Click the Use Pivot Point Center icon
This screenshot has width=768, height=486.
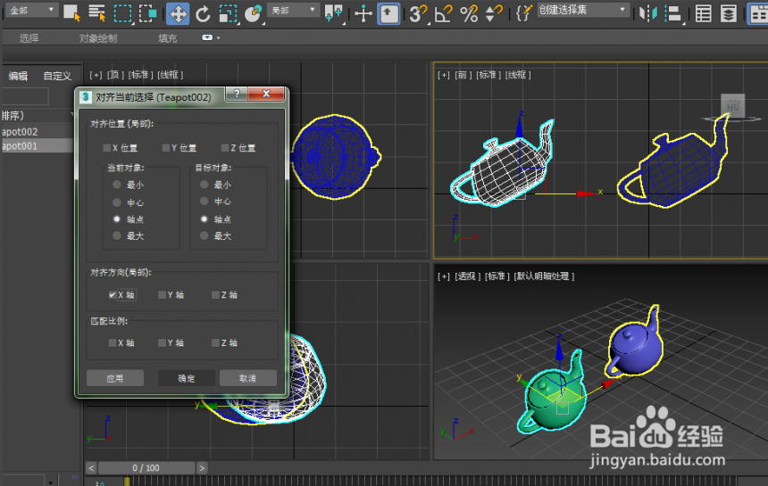334,13
